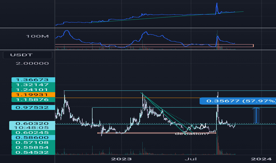Click the 100M volume axis label
Screen dimensions: 276x163
pyautogui.click(x=37, y=36)
